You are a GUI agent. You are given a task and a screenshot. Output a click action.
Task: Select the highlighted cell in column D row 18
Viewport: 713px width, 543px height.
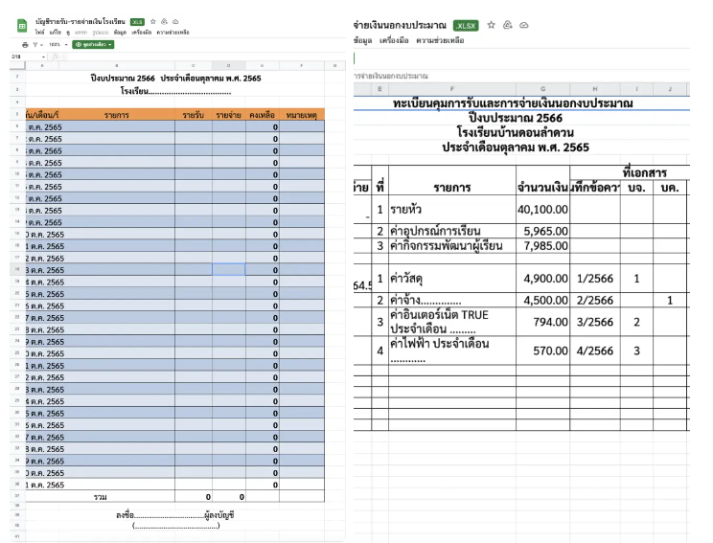(x=229, y=269)
